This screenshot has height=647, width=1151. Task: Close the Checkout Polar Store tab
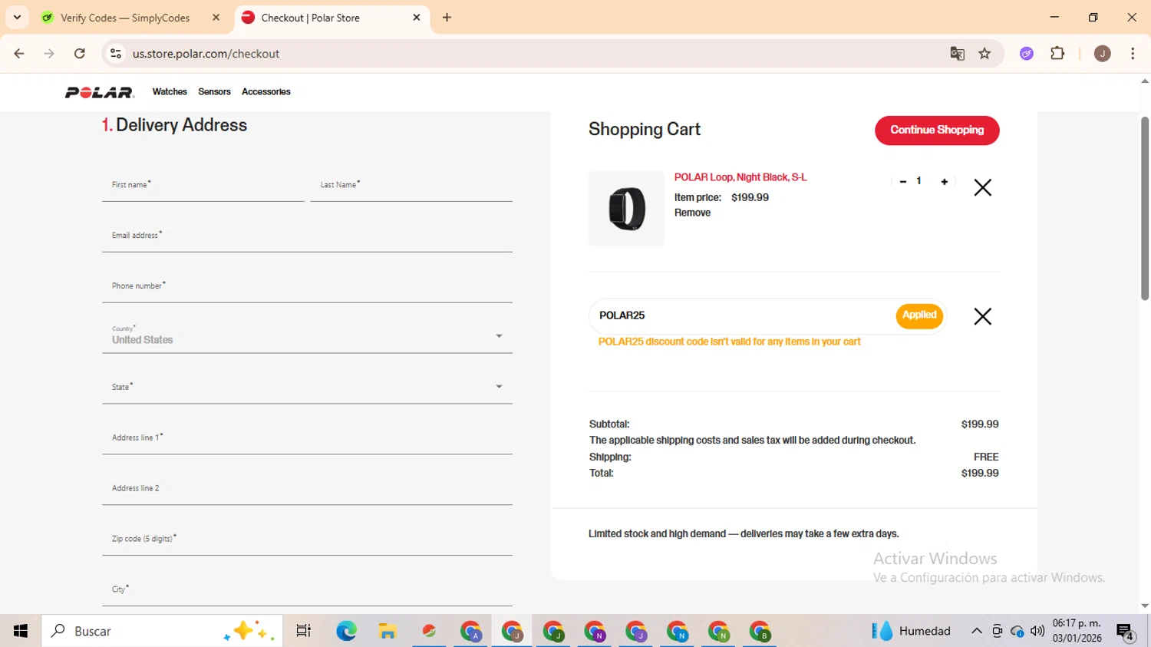[x=417, y=18]
